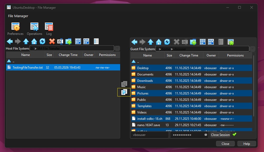
Task: Copy selected file from host to guest
Action: (x=124, y=92)
